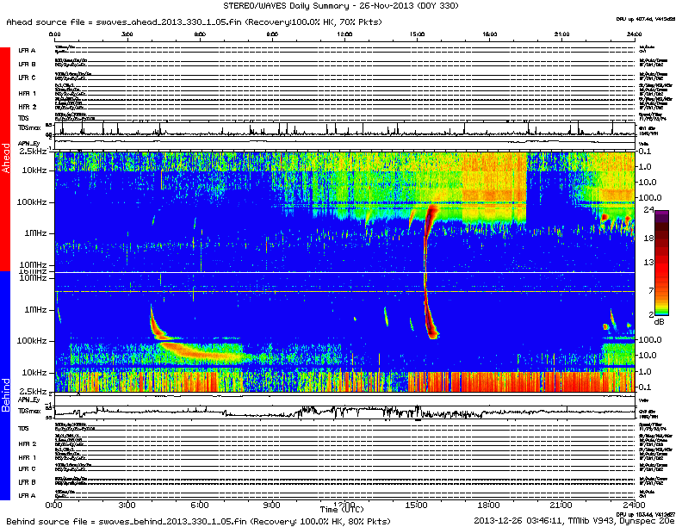Image resolution: width=682 pixels, height=527 pixels.
Task: Click the HFR 1 row label at top
Action: point(27,93)
